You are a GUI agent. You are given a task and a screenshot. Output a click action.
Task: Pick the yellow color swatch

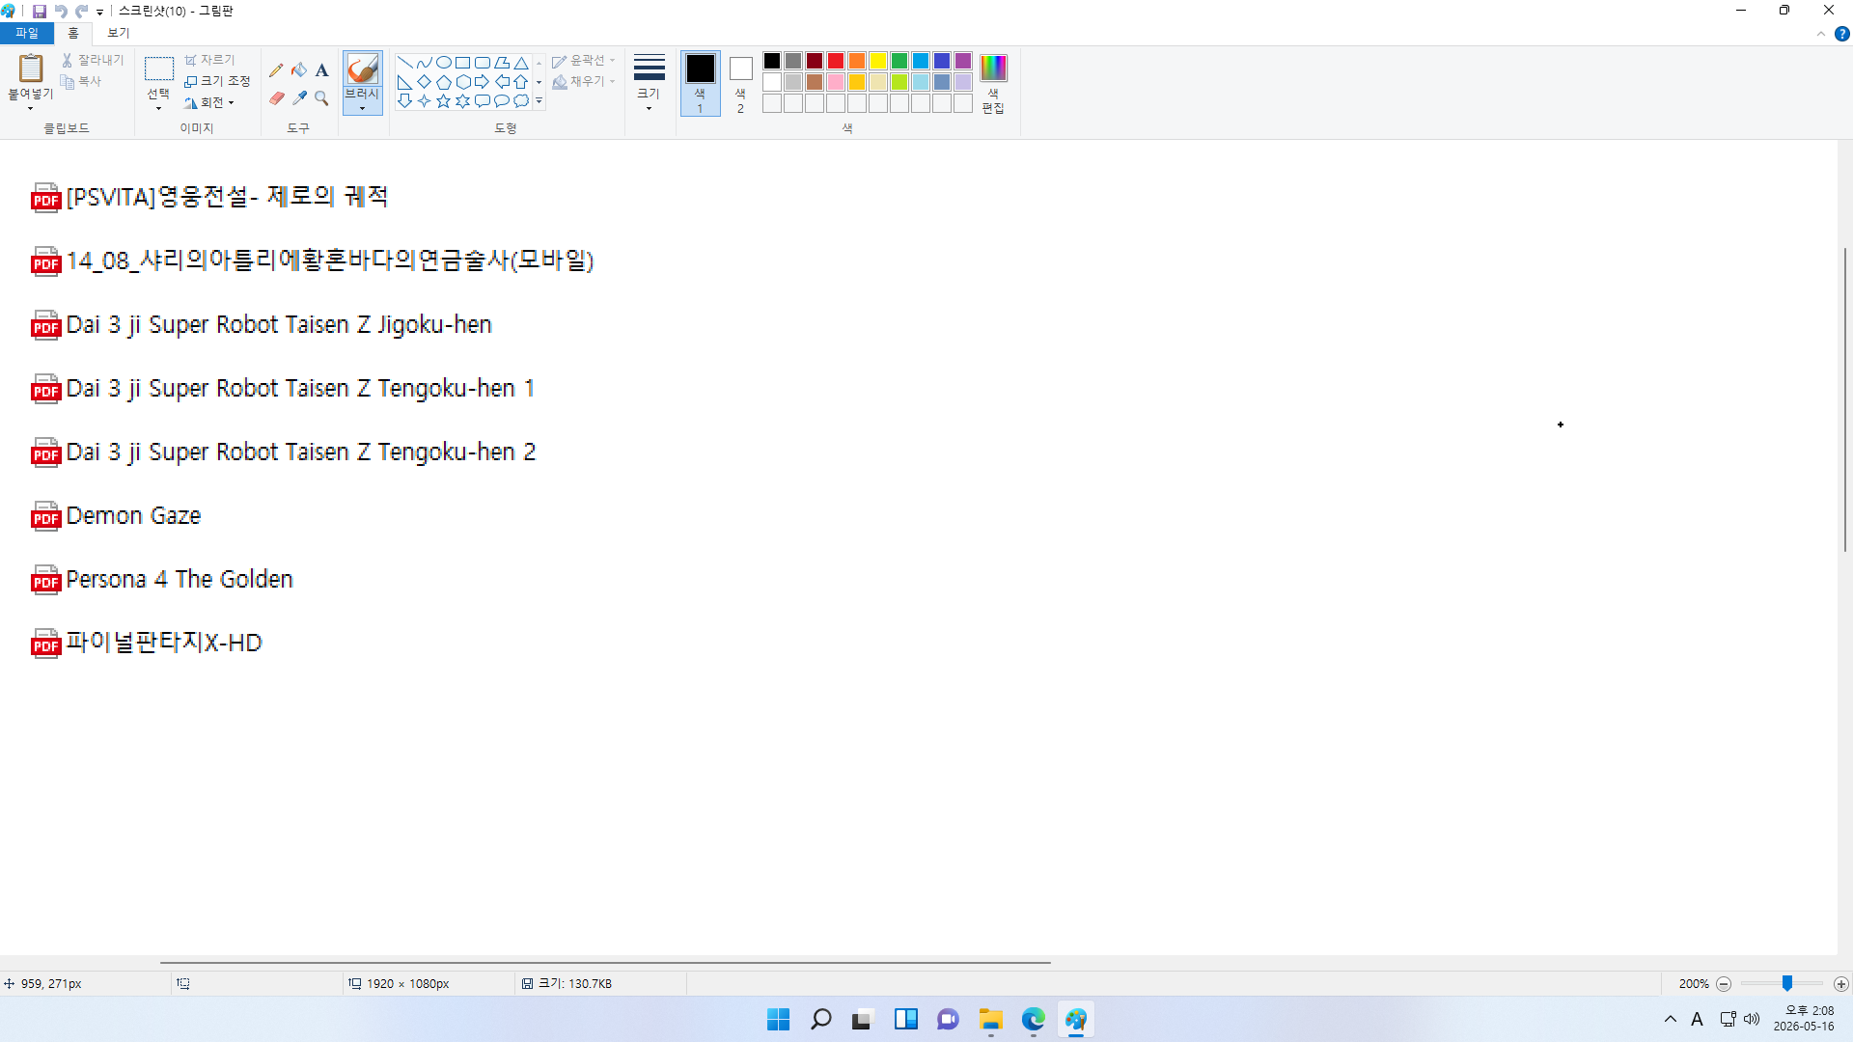pos(878,61)
